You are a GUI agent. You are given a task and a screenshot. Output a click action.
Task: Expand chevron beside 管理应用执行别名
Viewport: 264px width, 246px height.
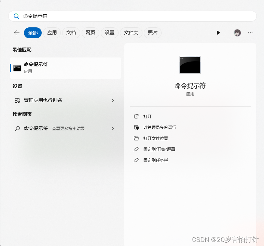113,101
